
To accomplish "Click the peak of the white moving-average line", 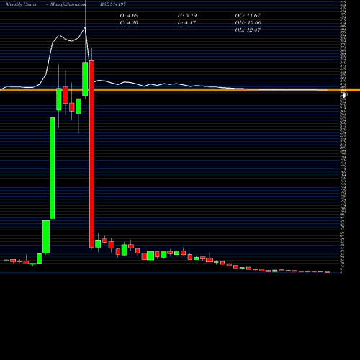I will pos(85,27).
